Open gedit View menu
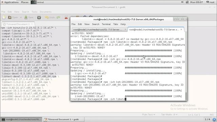217x122 pixels. [x=17, y=12]
